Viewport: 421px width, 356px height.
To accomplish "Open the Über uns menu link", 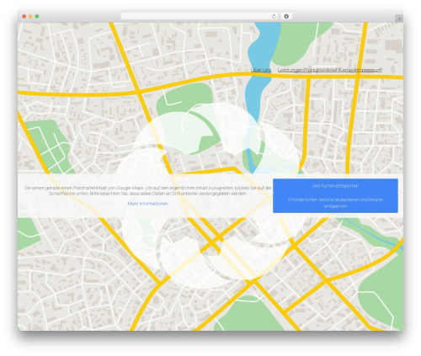I will [x=261, y=70].
